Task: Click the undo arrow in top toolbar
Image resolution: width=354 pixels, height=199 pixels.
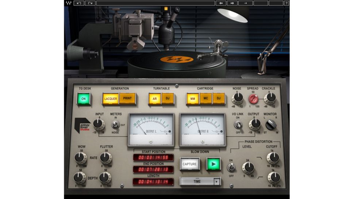Action: click(79, 3)
